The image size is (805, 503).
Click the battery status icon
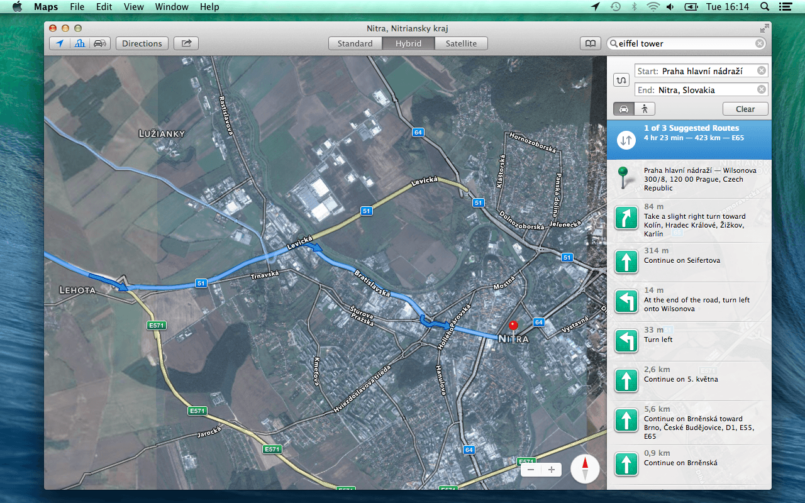tap(691, 7)
